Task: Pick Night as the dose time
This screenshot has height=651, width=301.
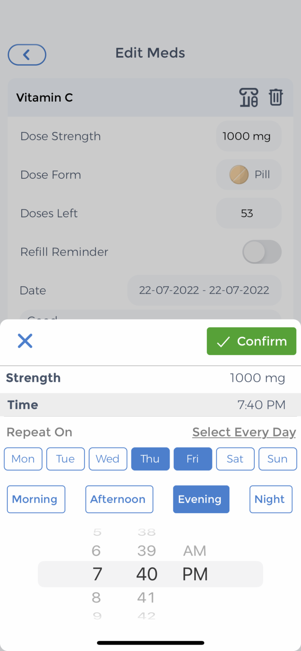Action: 270,499
